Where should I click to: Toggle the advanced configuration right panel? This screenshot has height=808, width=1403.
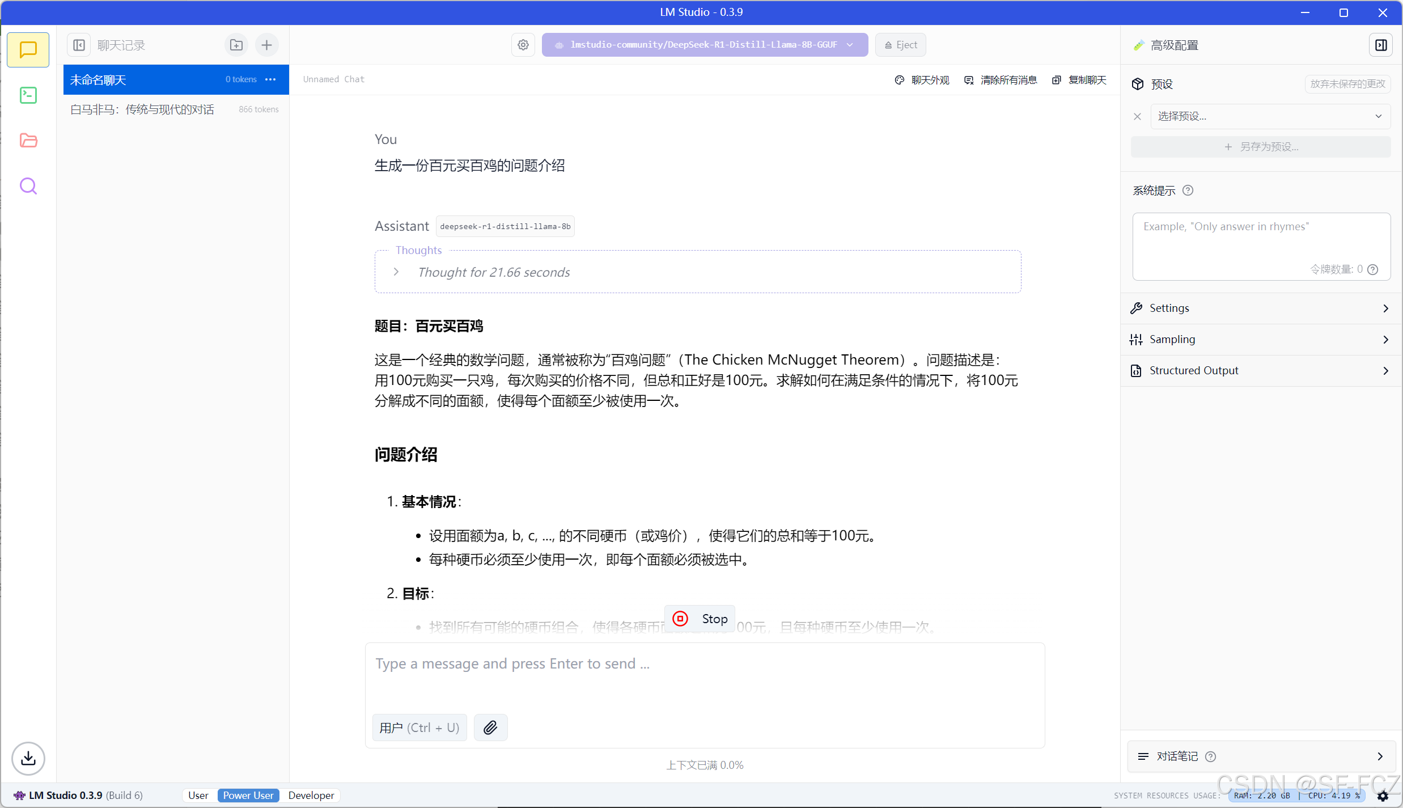[1381, 45]
